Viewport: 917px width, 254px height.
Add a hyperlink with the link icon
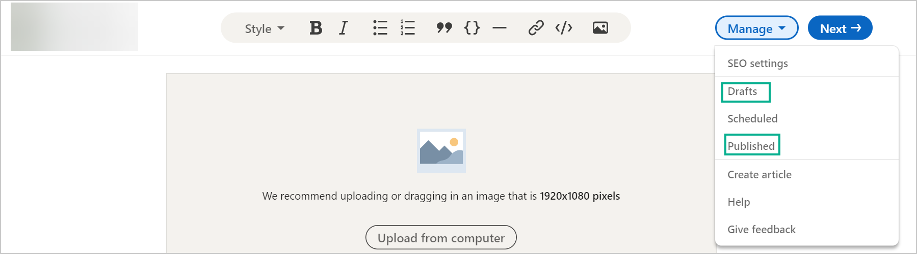click(x=536, y=28)
